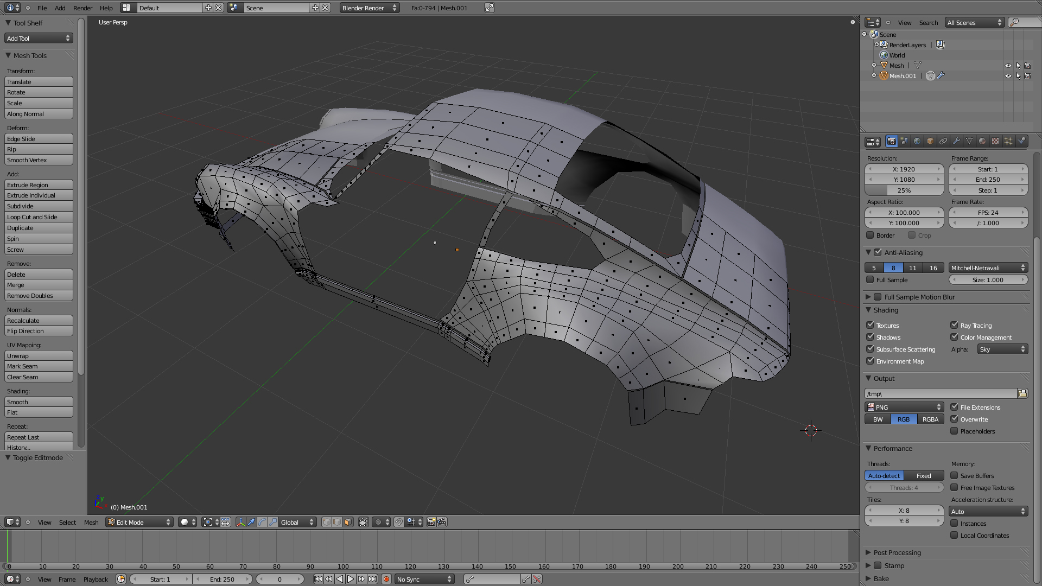This screenshot has width=1042, height=586.
Task: Enable the Border checkbox
Action: [871, 235]
